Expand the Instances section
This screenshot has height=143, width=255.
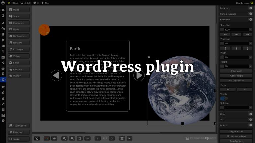click(251, 8)
